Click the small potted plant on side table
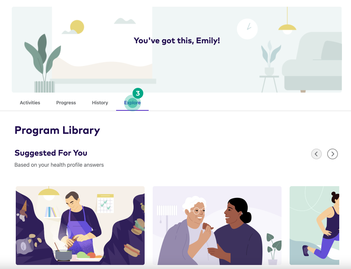This screenshot has height=269, width=351. (x=270, y=58)
